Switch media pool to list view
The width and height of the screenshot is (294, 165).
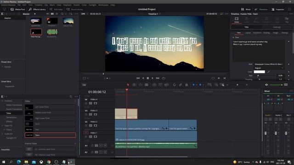pyautogui.click(x=57, y=14)
